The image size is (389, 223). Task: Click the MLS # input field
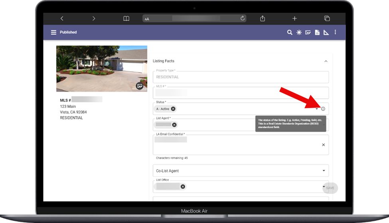click(x=241, y=93)
